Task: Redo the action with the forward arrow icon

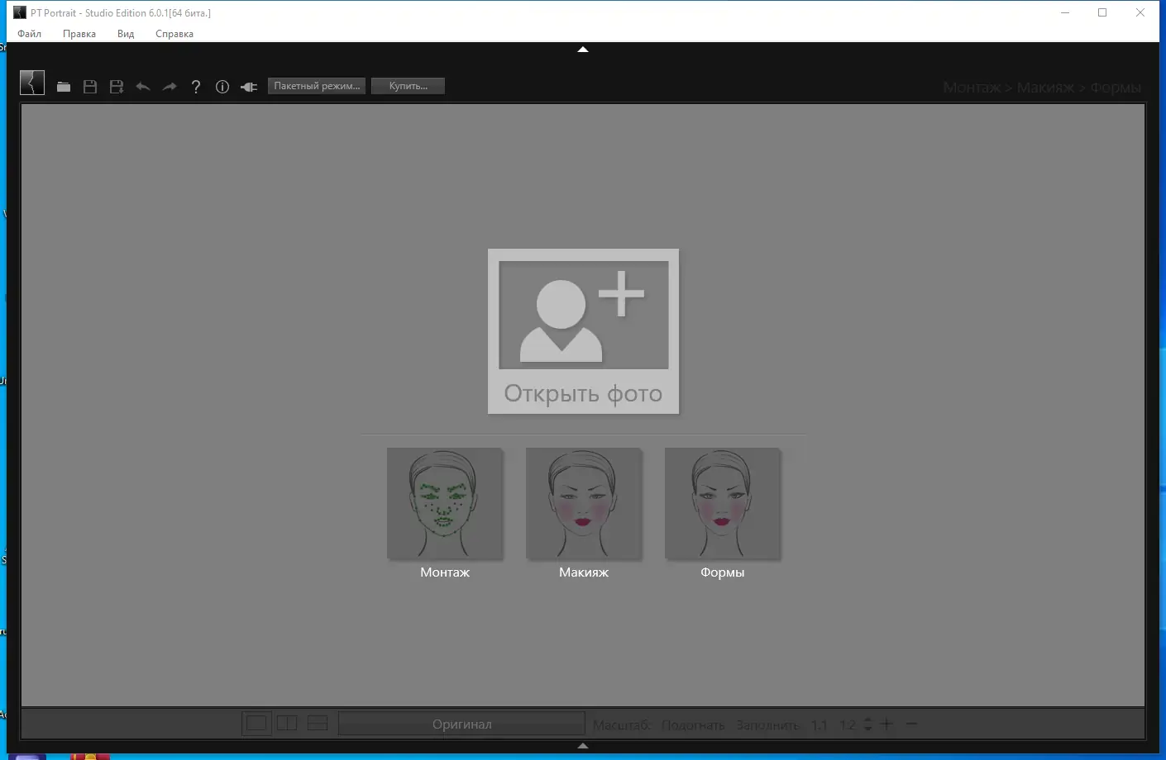Action: click(x=170, y=87)
